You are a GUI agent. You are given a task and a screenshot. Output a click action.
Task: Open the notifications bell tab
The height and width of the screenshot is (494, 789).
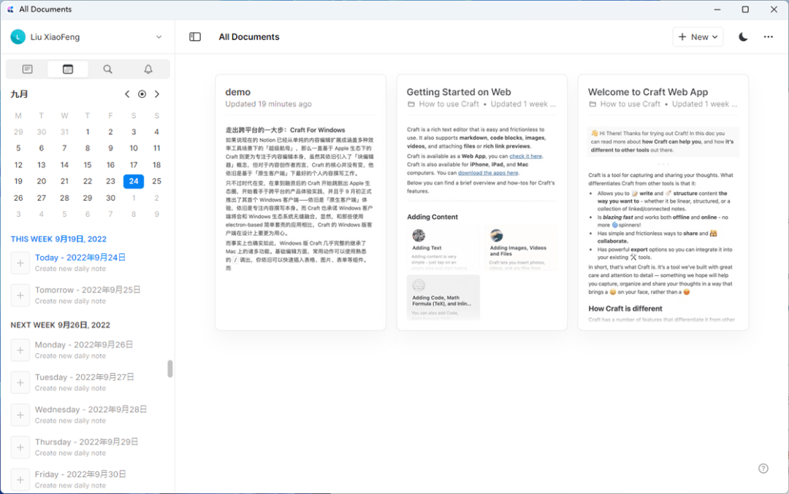click(x=148, y=69)
